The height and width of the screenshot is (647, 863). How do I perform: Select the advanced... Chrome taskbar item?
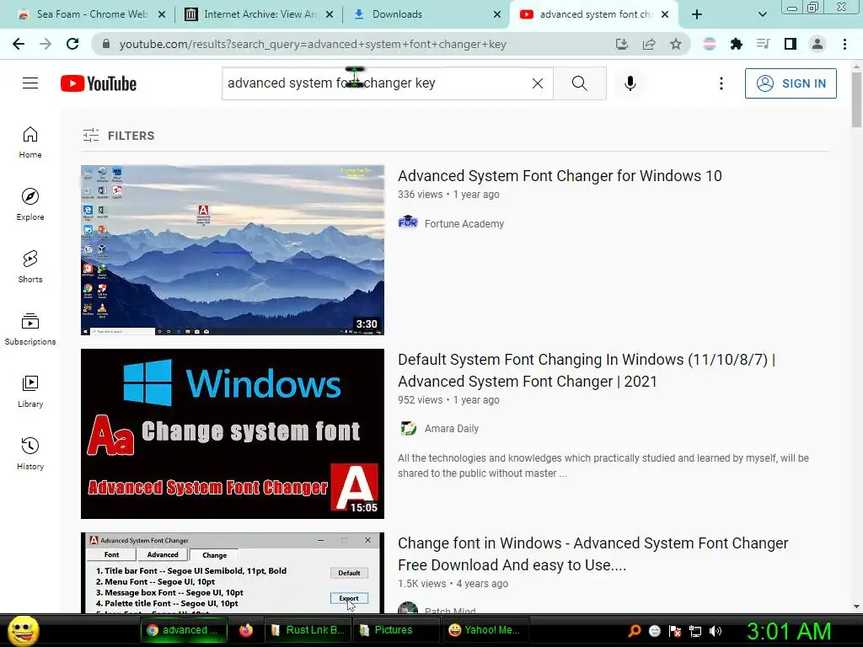[x=184, y=630]
